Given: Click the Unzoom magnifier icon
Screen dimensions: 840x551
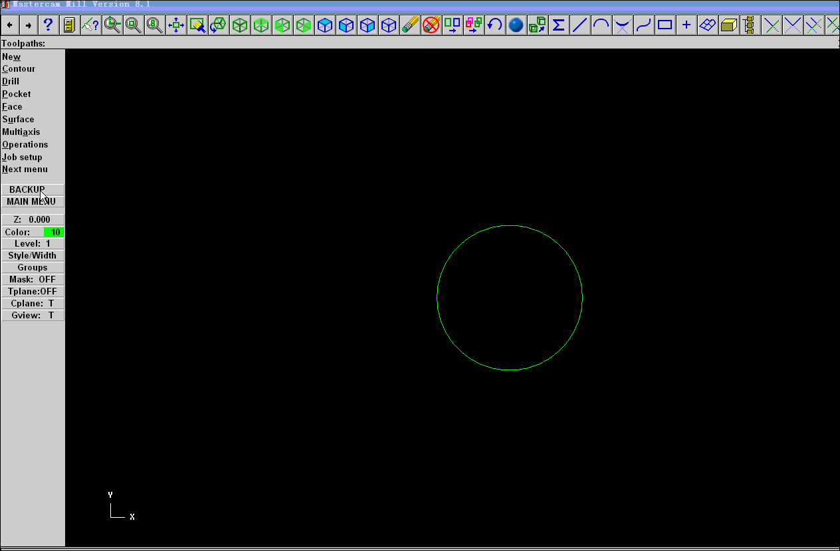Looking at the screenshot, I should pos(133,25).
